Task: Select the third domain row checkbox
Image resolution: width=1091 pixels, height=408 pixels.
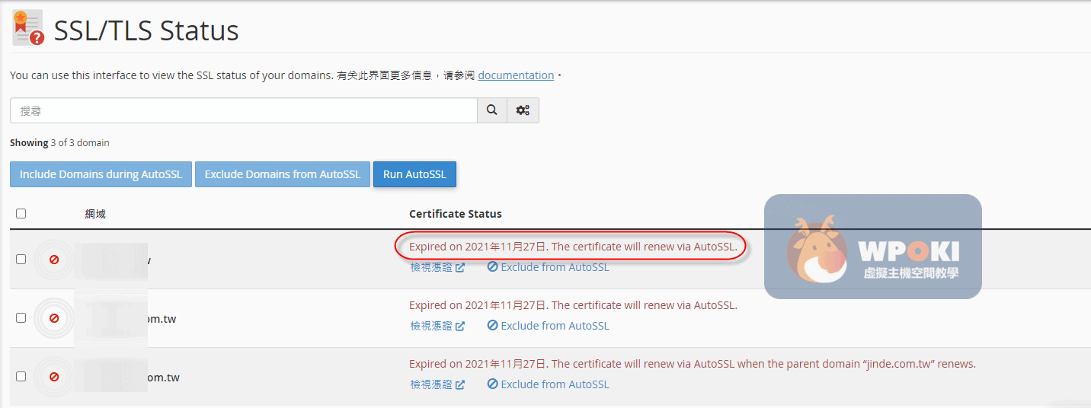Action: pyautogui.click(x=21, y=377)
